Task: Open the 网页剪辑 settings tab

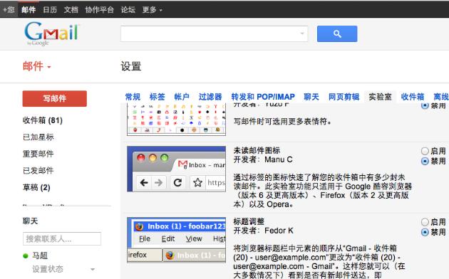Action: tap(344, 97)
